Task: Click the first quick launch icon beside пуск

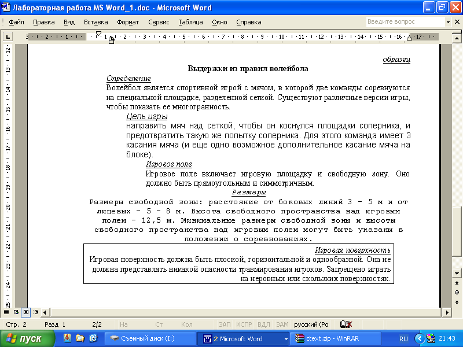Action: click(67, 338)
